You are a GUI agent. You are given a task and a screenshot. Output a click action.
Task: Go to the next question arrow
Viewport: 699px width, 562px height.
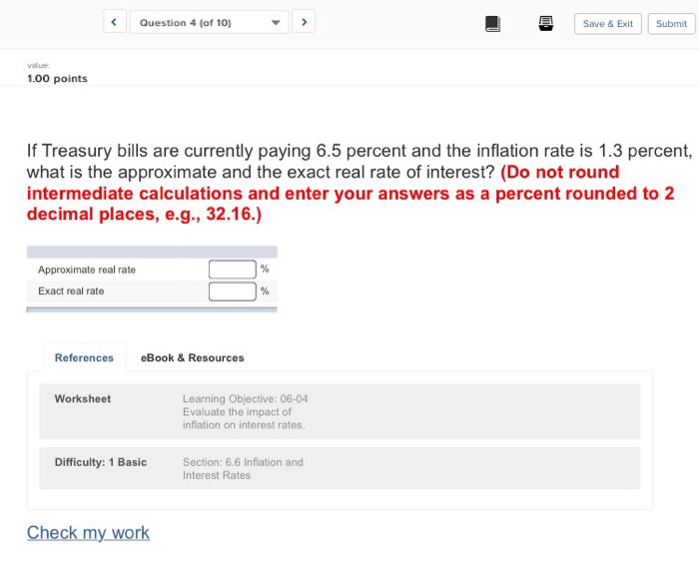click(304, 22)
